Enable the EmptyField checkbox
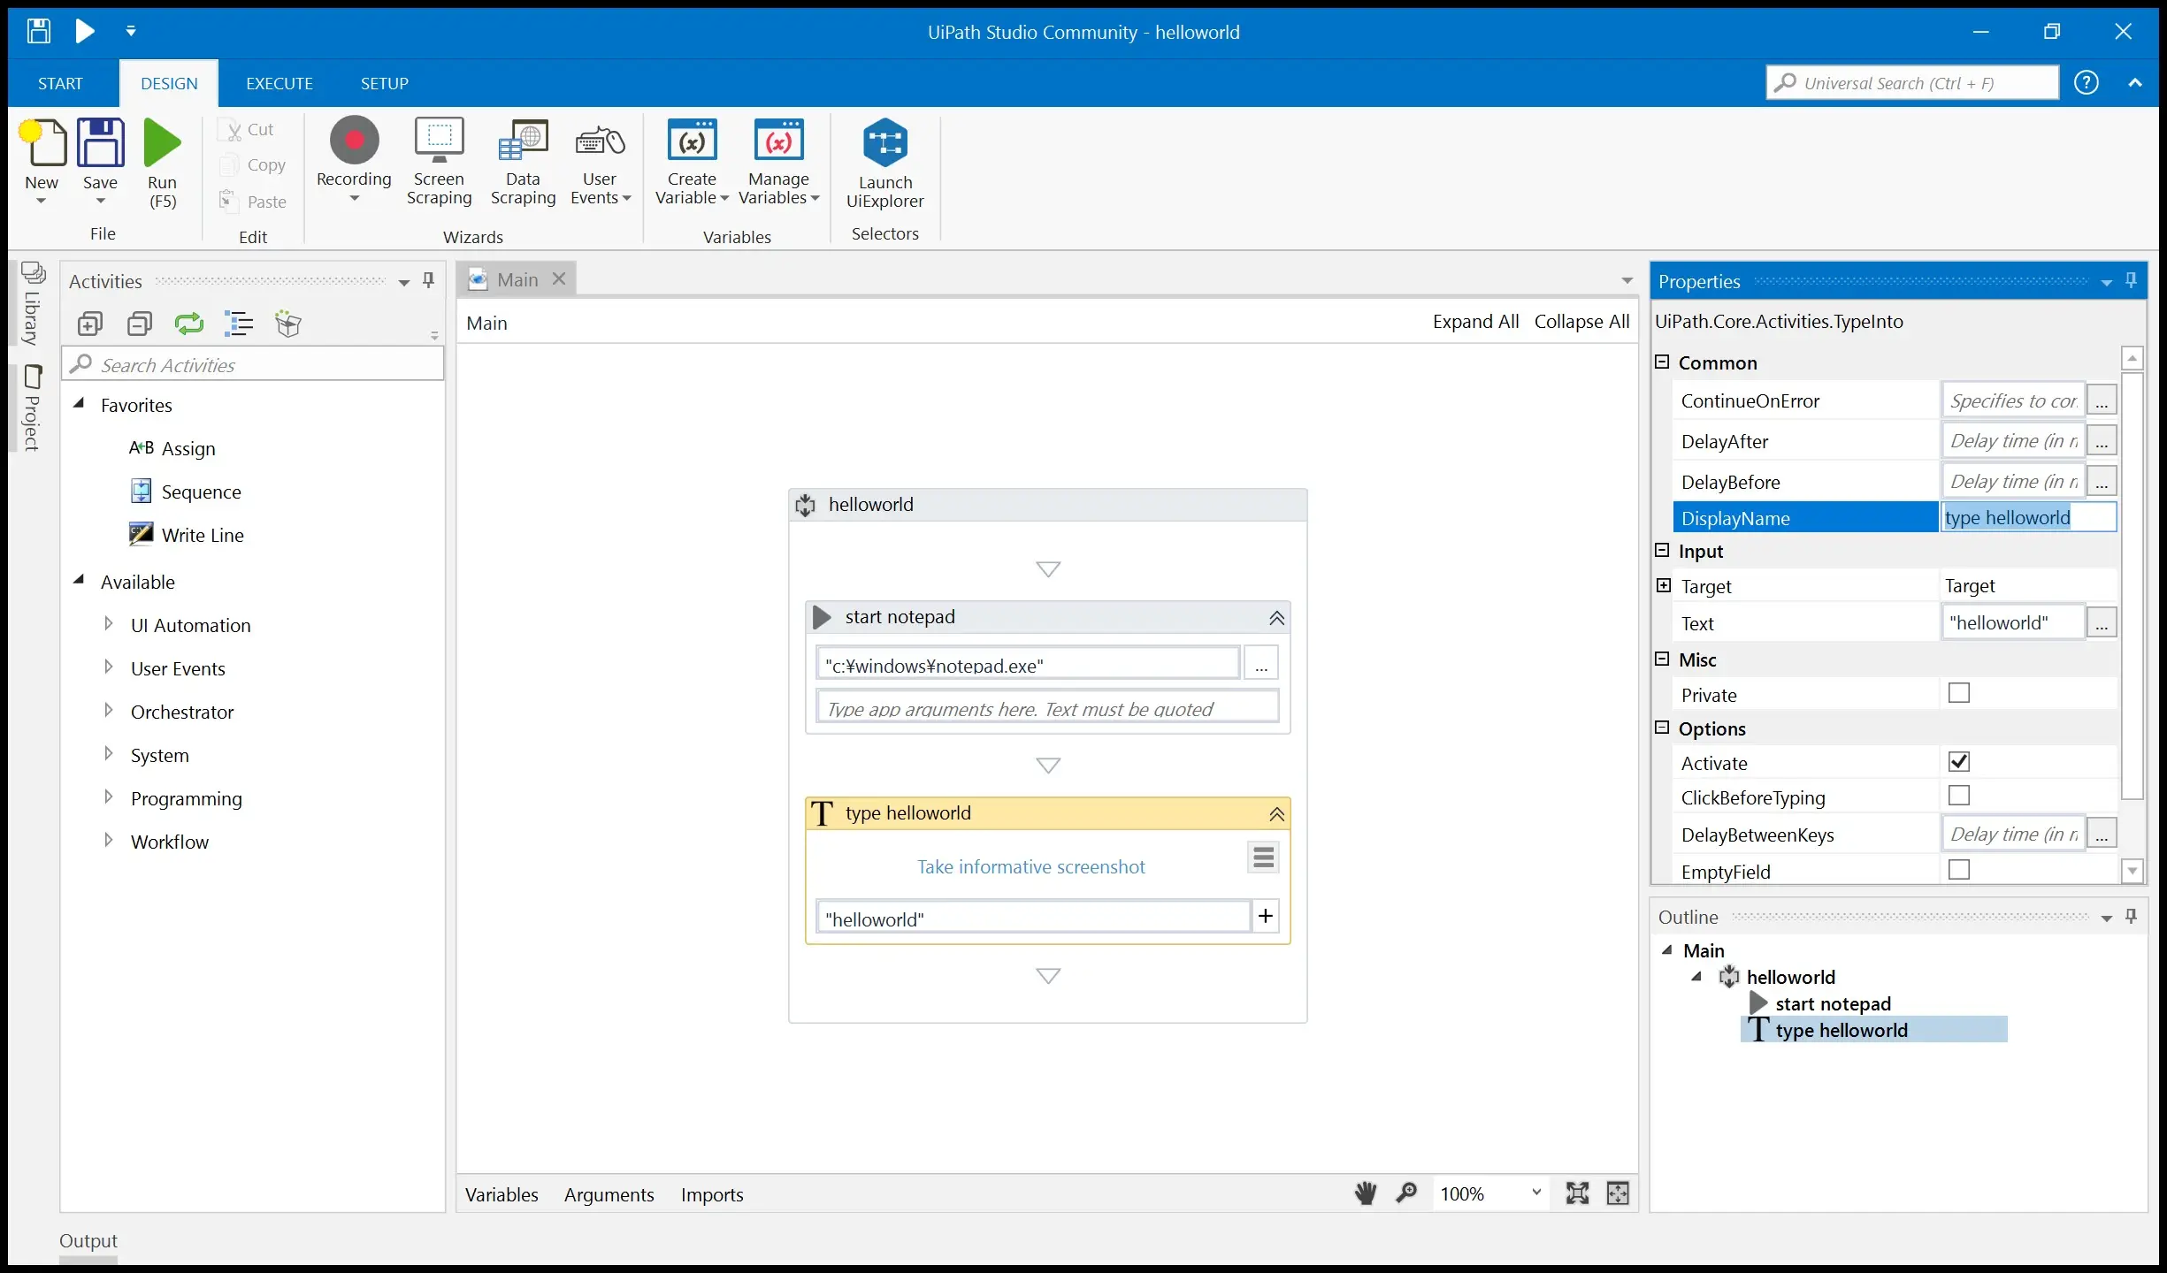 [x=1959, y=870]
